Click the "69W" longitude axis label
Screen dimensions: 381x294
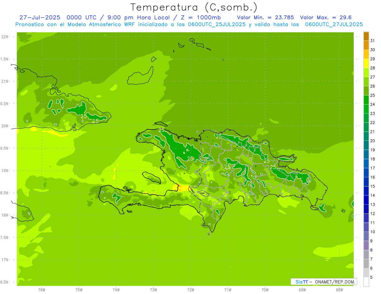pos(302,290)
